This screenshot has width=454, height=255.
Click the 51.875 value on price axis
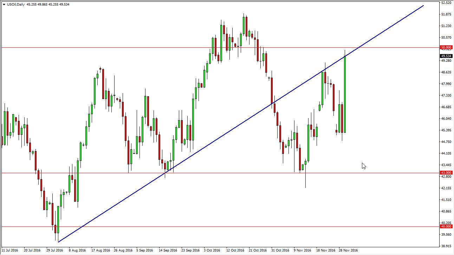click(446, 14)
